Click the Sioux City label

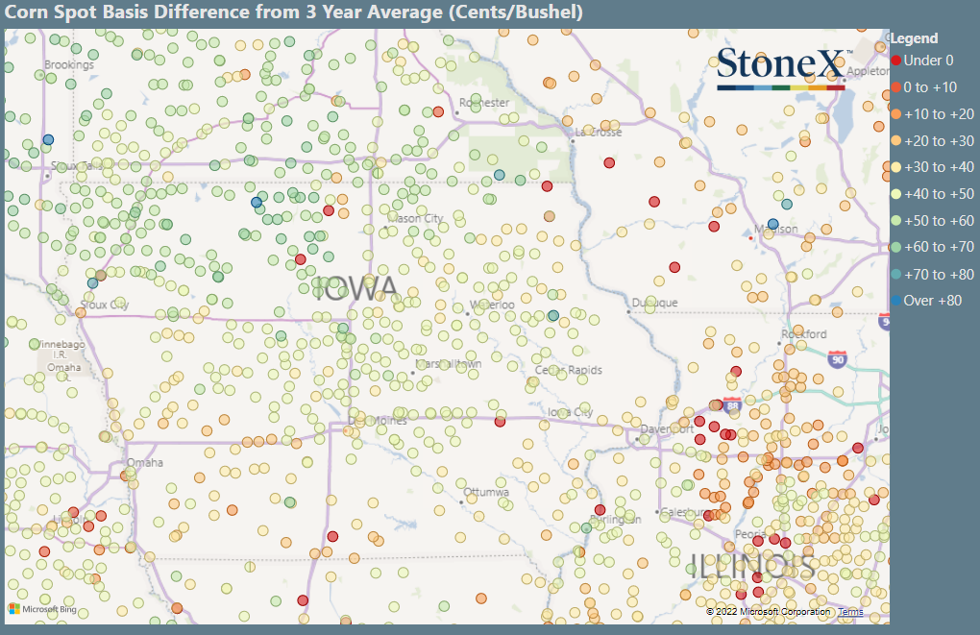click(105, 305)
